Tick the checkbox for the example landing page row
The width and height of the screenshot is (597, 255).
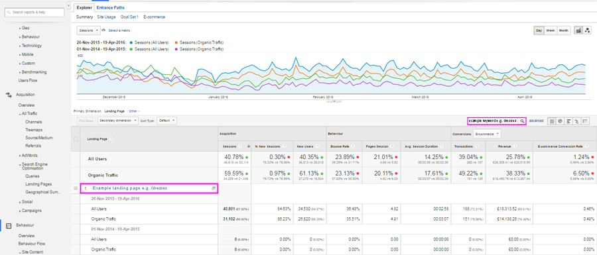pos(75,188)
